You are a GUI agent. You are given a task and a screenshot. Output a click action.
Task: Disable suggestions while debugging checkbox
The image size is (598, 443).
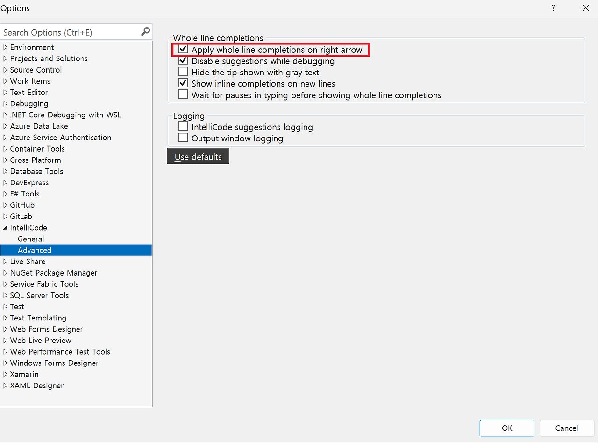tap(183, 60)
